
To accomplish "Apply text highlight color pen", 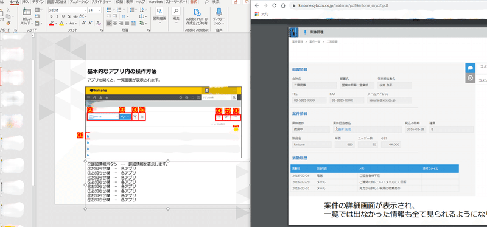I will click(52, 23).
